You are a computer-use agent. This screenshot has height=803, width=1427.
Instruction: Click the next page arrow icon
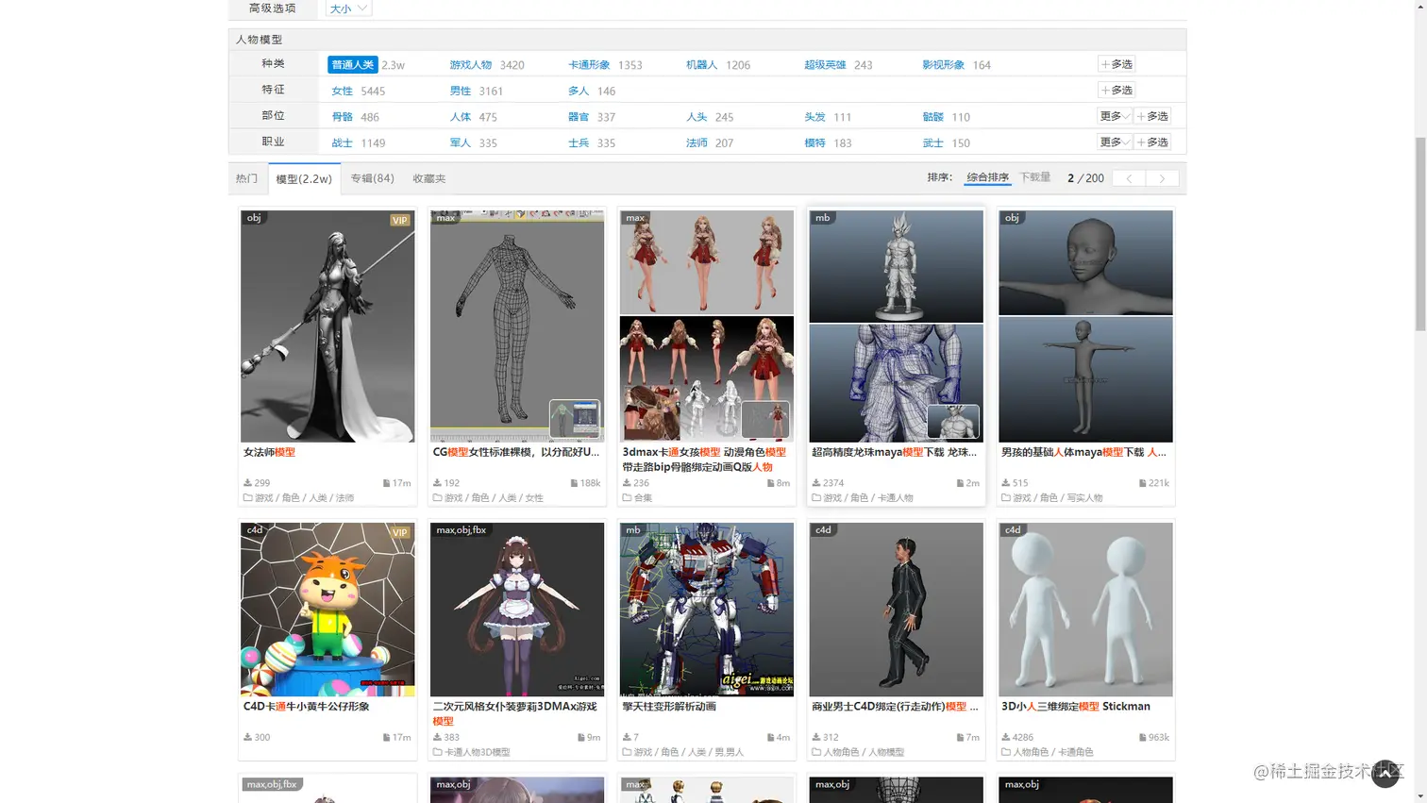tap(1161, 177)
